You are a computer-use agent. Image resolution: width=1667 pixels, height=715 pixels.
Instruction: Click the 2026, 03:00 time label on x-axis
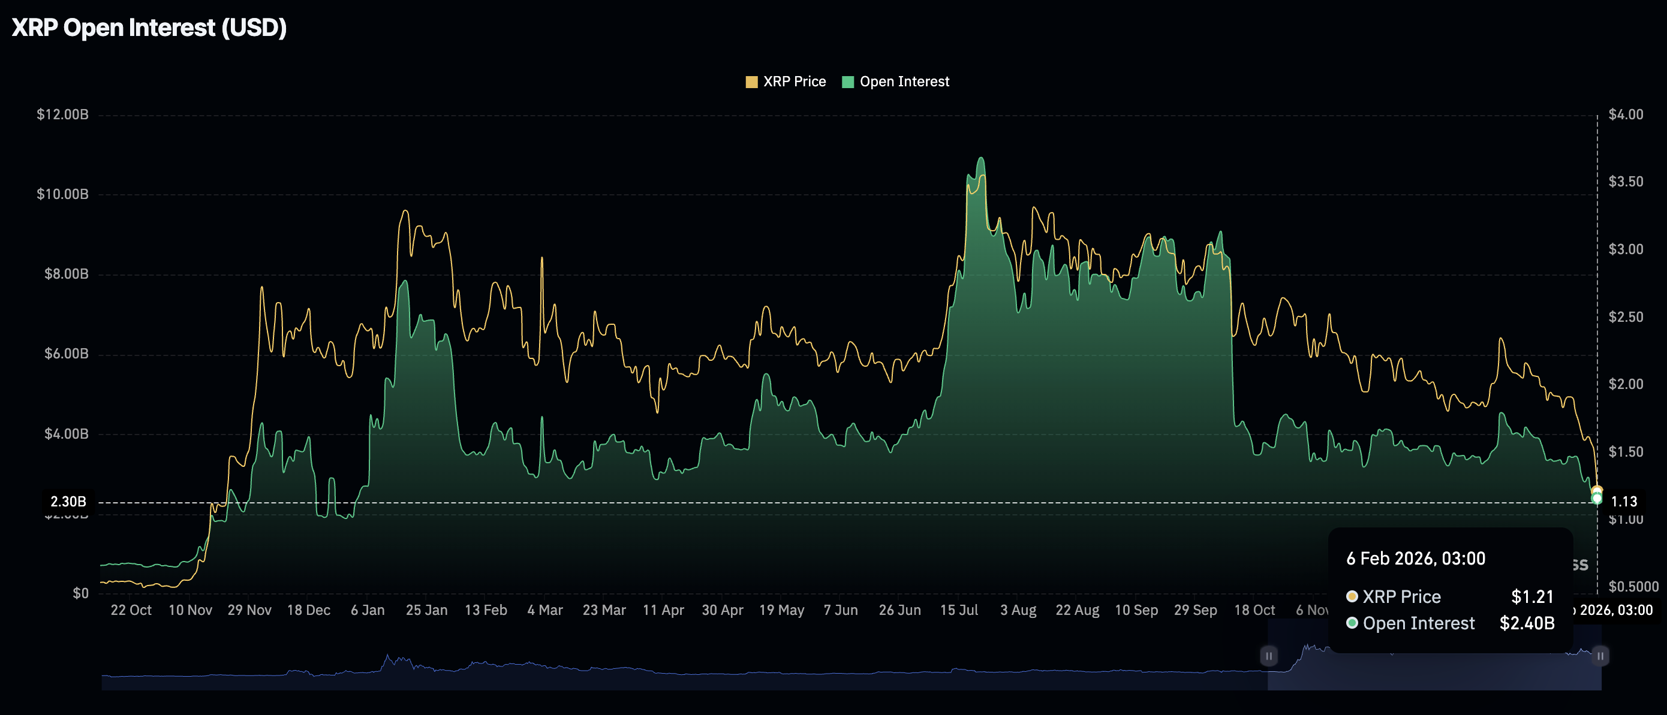[x=1615, y=610]
